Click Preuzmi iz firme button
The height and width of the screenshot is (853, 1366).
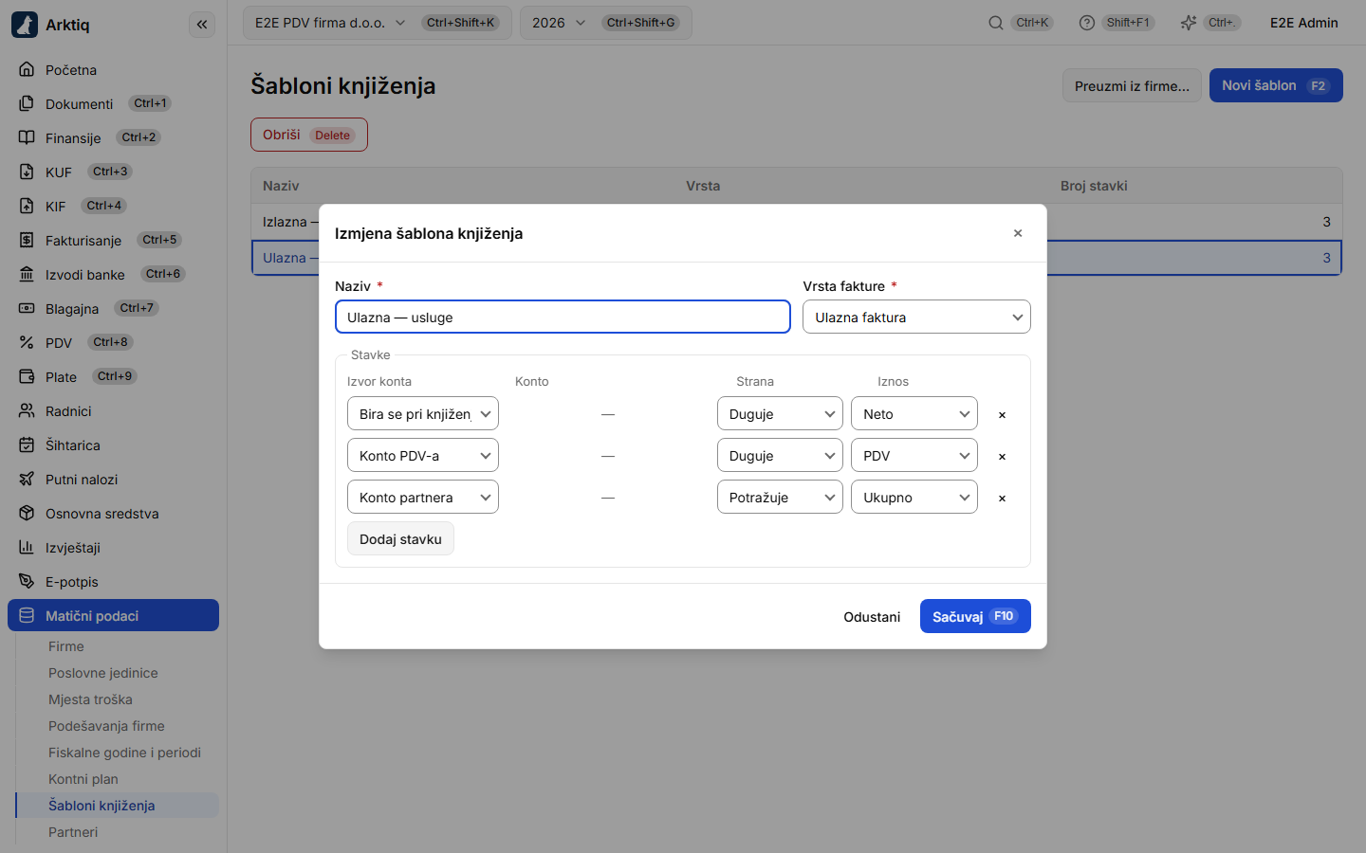tap(1132, 85)
